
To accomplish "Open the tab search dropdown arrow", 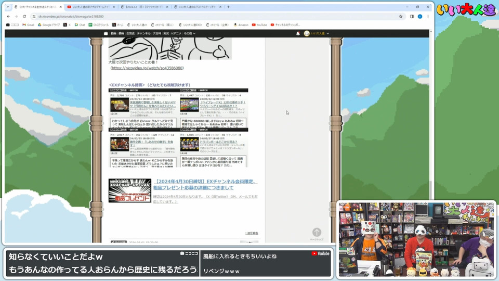I will (x=8, y=7).
